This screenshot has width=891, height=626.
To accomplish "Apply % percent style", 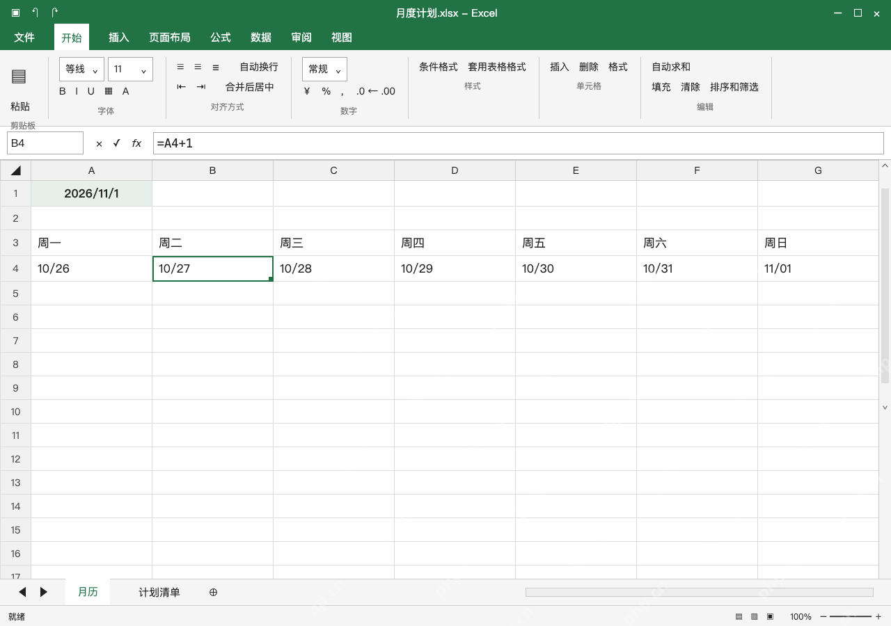I will pos(326,91).
